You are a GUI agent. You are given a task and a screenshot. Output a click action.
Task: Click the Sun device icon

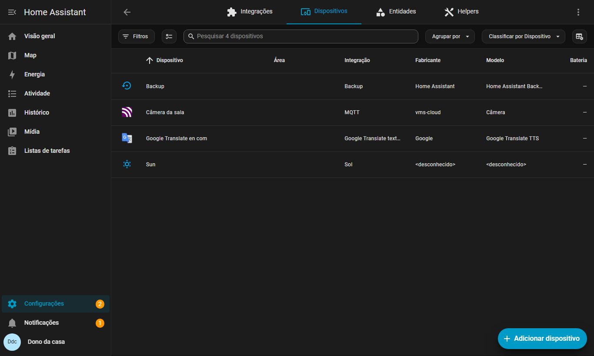127,164
